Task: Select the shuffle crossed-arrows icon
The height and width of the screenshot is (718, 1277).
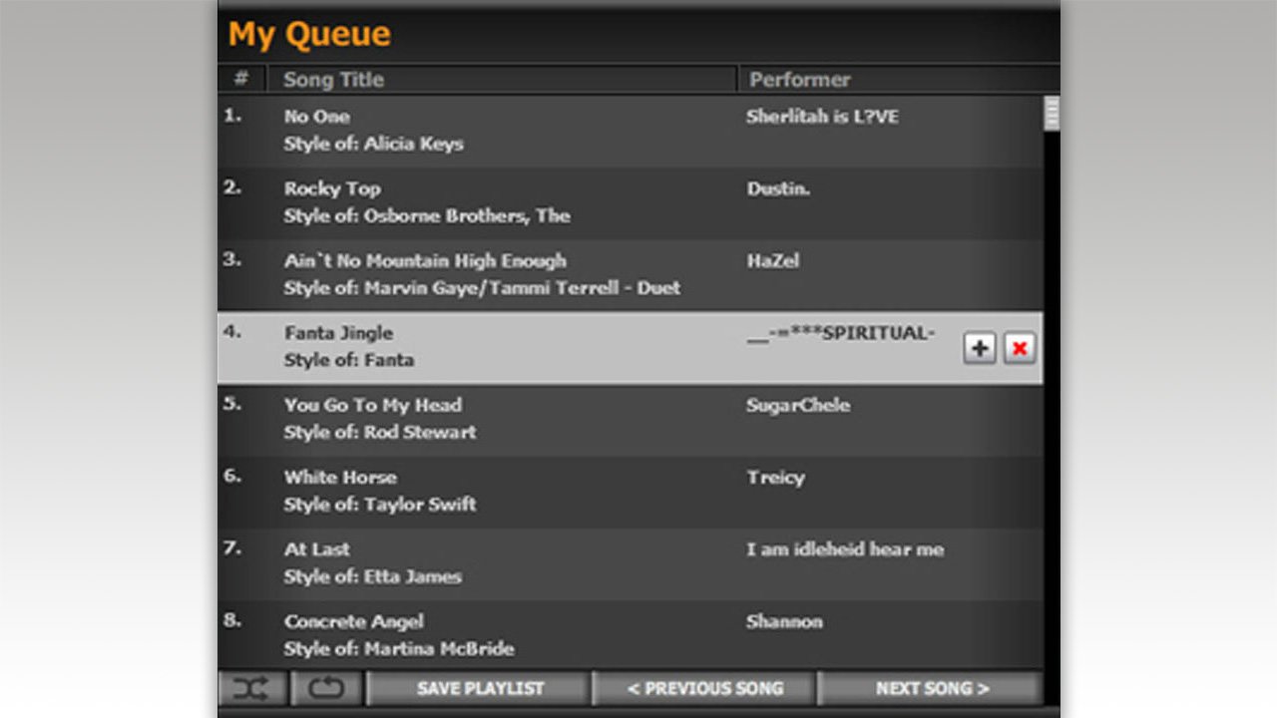Action: click(252, 687)
